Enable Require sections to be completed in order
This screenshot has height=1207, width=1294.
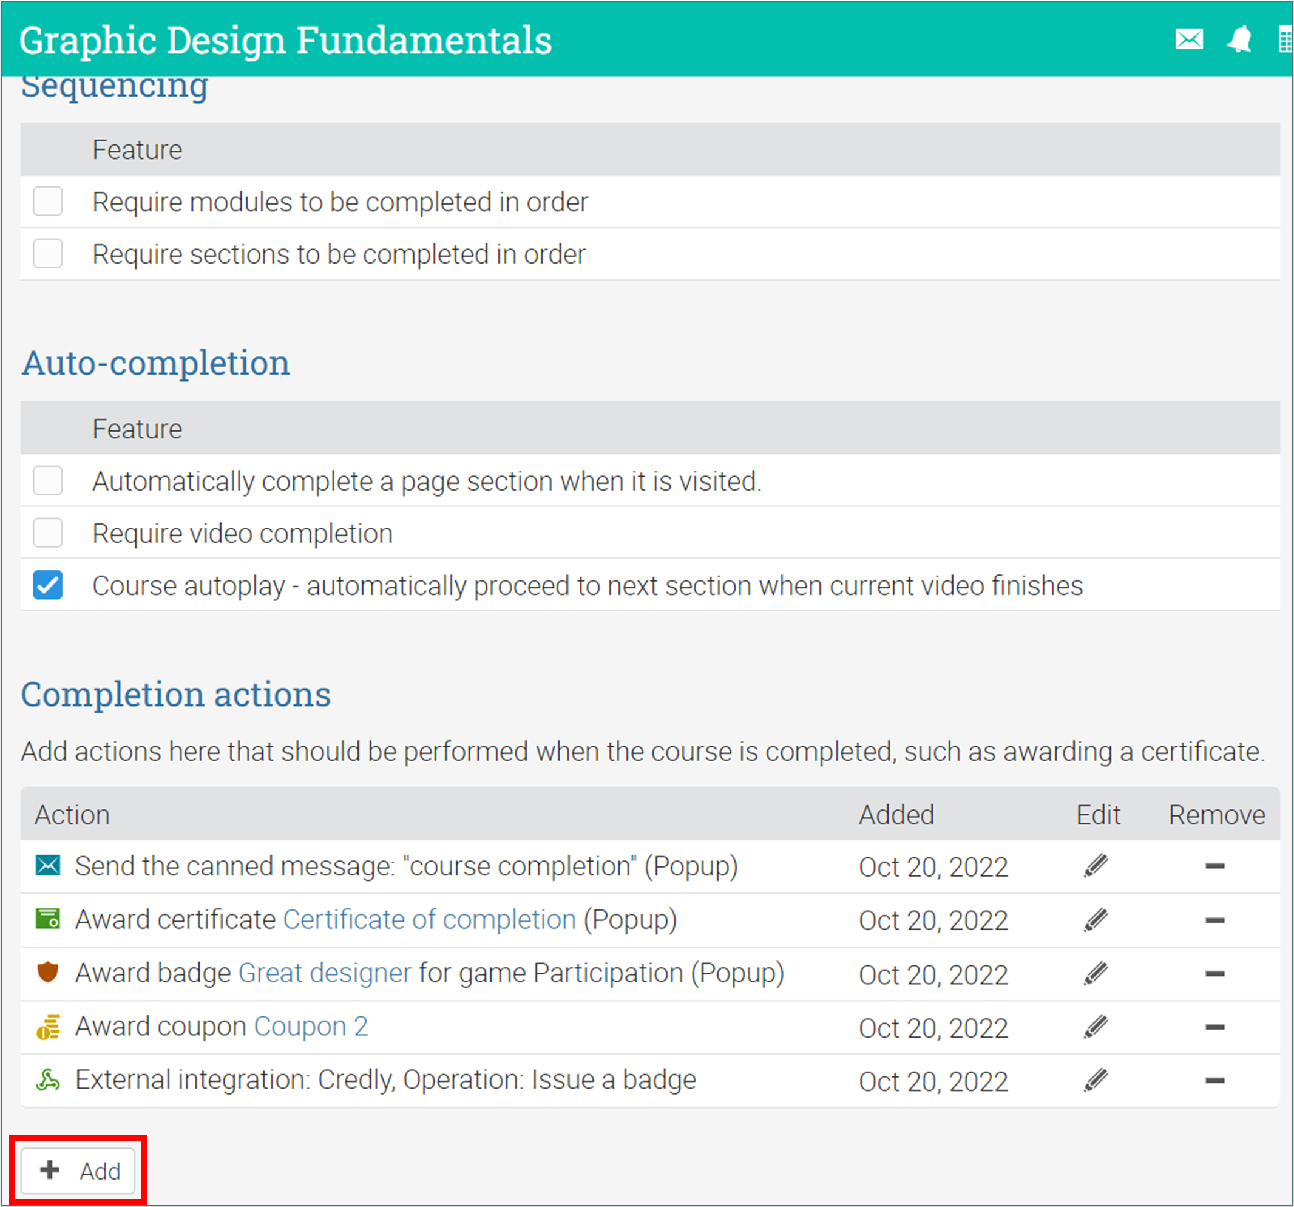[47, 253]
